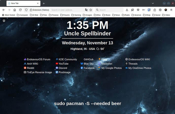
Task: Open the Arch WIKI link
Action: click(31, 64)
